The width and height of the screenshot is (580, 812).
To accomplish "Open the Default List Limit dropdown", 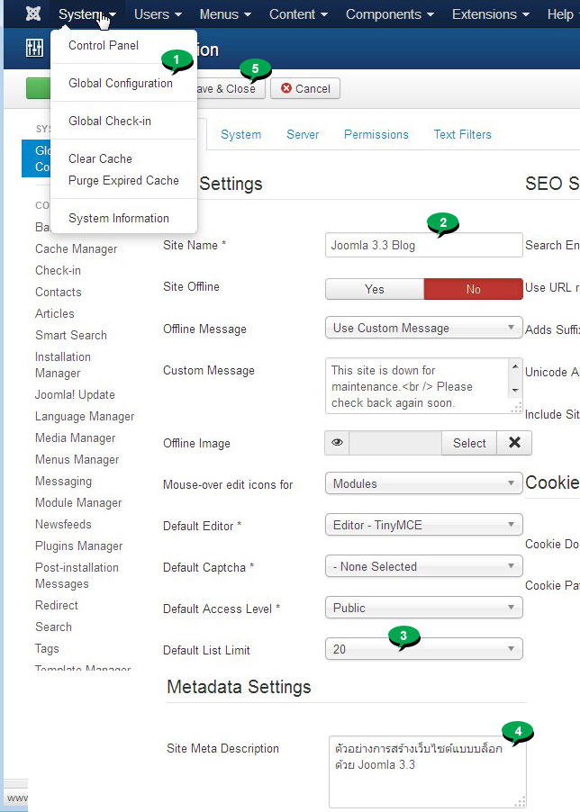I will (x=423, y=649).
